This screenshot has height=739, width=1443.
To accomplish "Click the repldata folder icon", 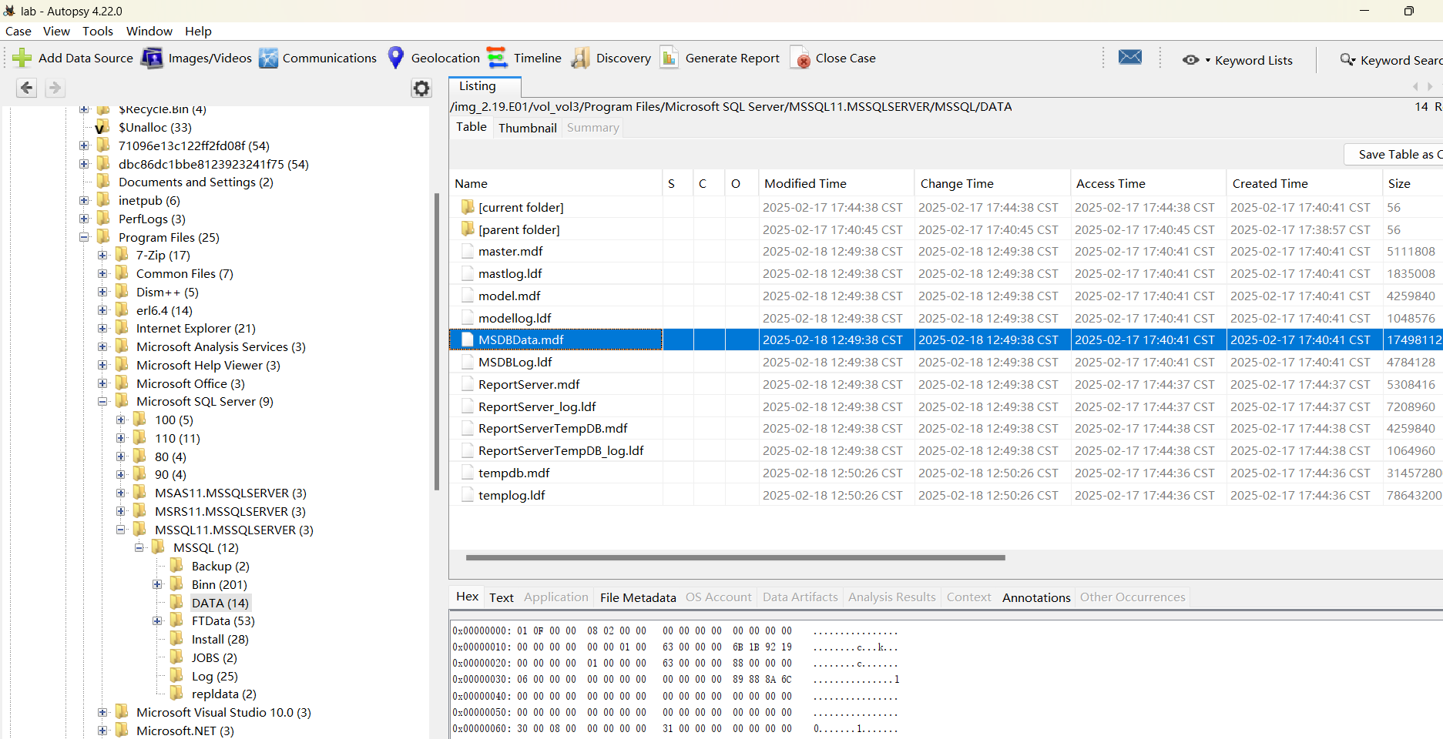I will 176,694.
